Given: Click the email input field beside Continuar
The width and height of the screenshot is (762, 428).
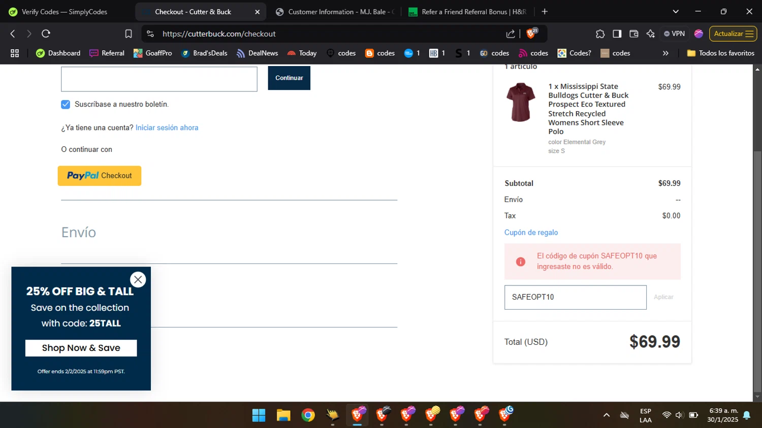Looking at the screenshot, I should [x=159, y=79].
